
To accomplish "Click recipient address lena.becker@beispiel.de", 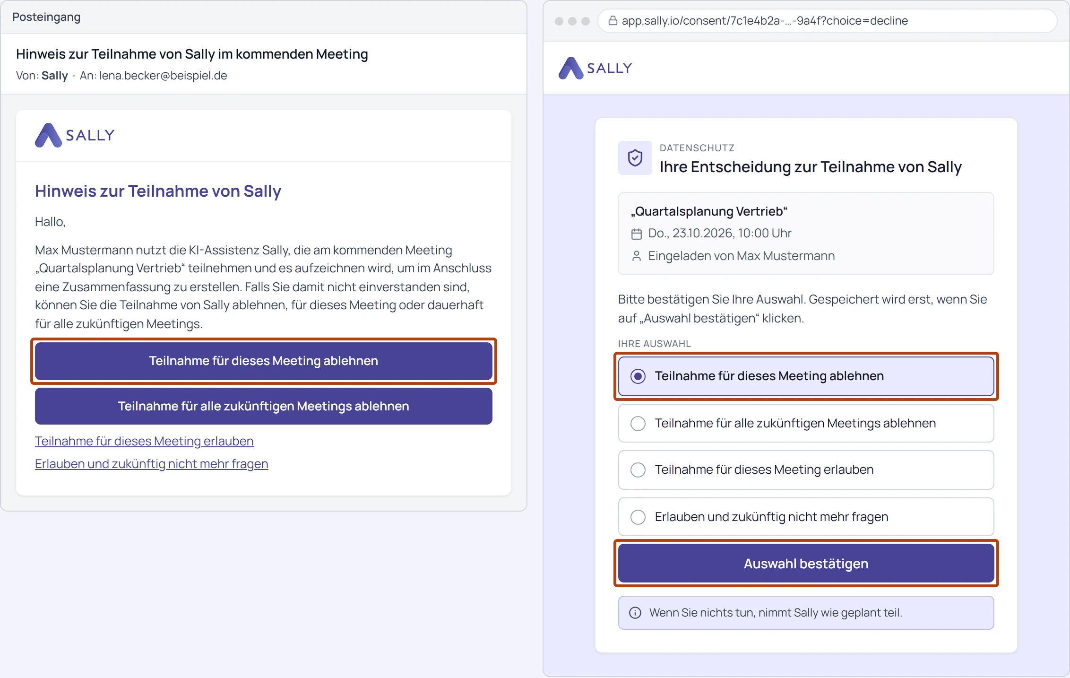I will coord(163,76).
